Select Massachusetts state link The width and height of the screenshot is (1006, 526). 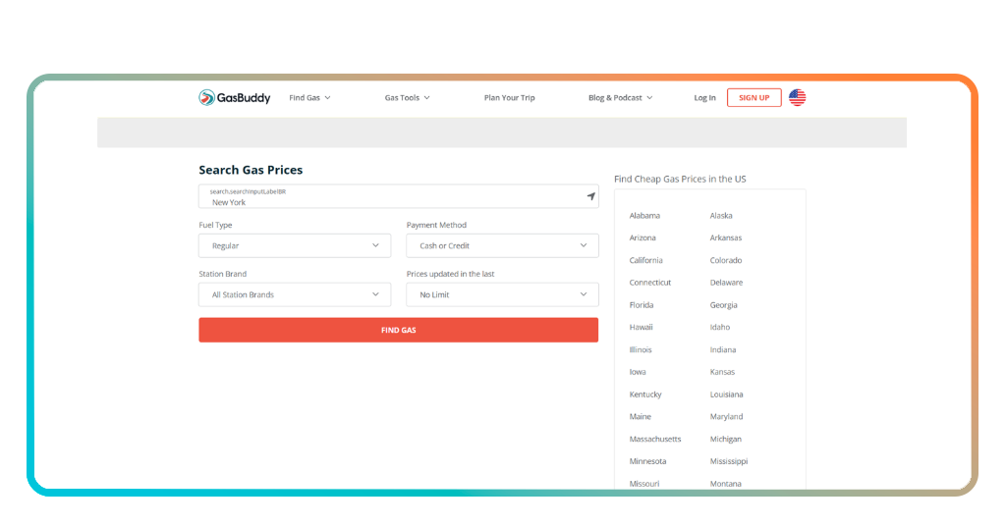coord(655,439)
